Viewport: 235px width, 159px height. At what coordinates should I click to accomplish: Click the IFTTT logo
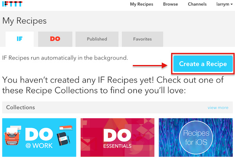pos(12,4)
